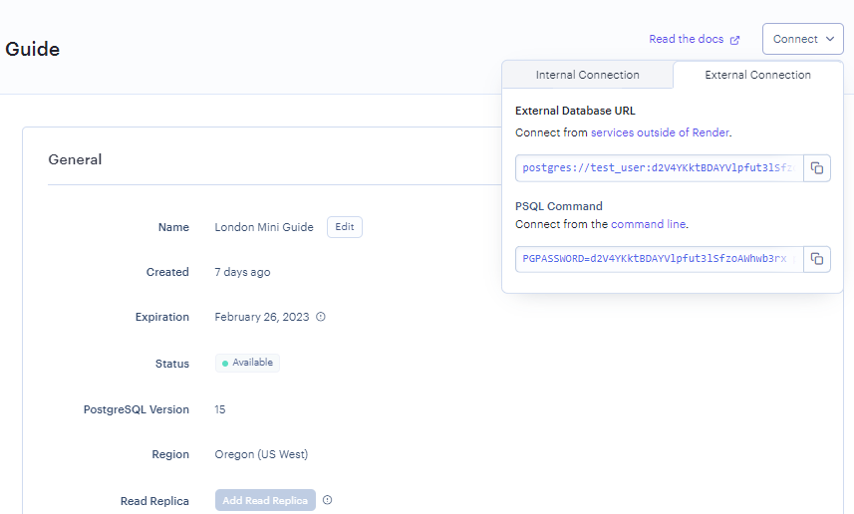854x514 pixels.
Task: Click into the PGPASSWORD command field
Action: pyautogui.click(x=659, y=259)
